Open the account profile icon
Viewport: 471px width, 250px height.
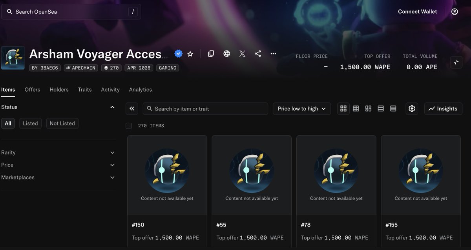455,12
